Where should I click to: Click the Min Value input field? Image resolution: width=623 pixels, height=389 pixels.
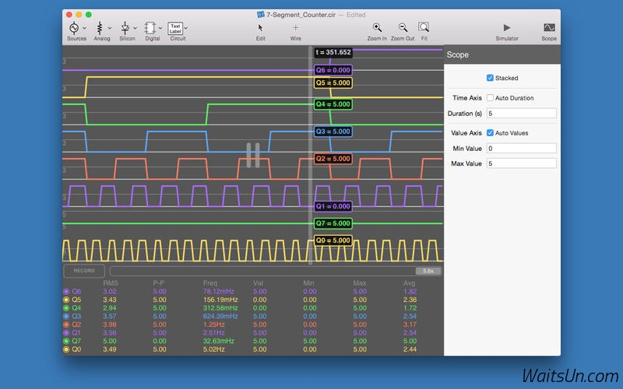(x=521, y=149)
